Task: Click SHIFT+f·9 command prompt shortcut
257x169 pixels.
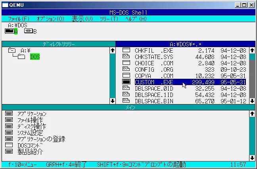Action: (142, 164)
